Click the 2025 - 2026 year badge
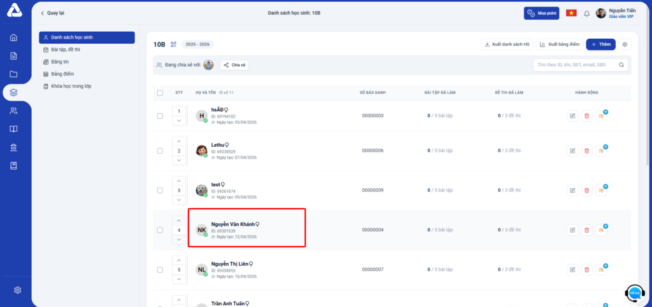This screenshot has width=652, height=307. point(197,44)
